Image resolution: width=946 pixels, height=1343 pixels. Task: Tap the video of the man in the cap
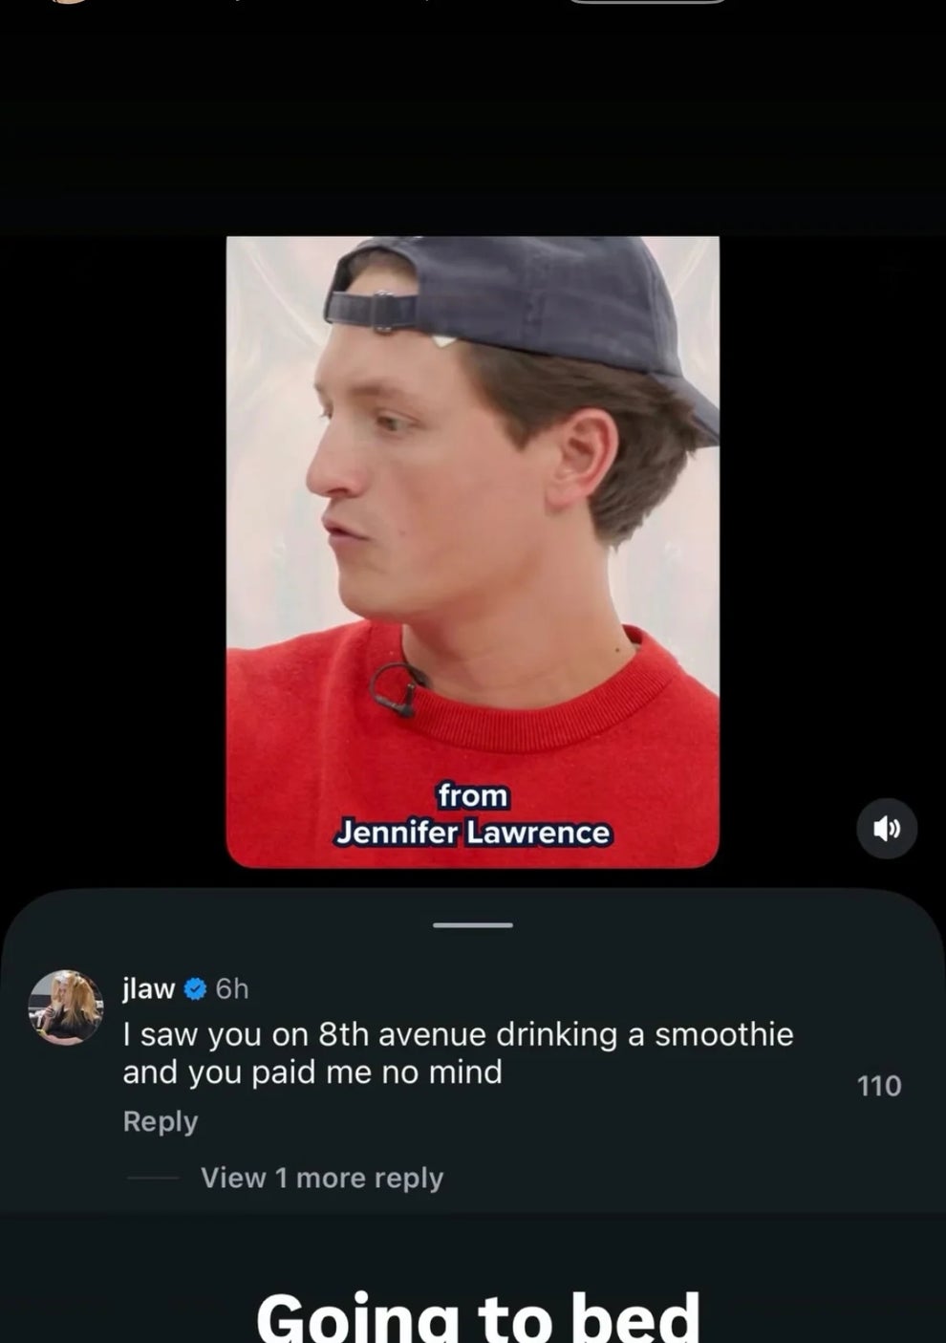point(473,552)
